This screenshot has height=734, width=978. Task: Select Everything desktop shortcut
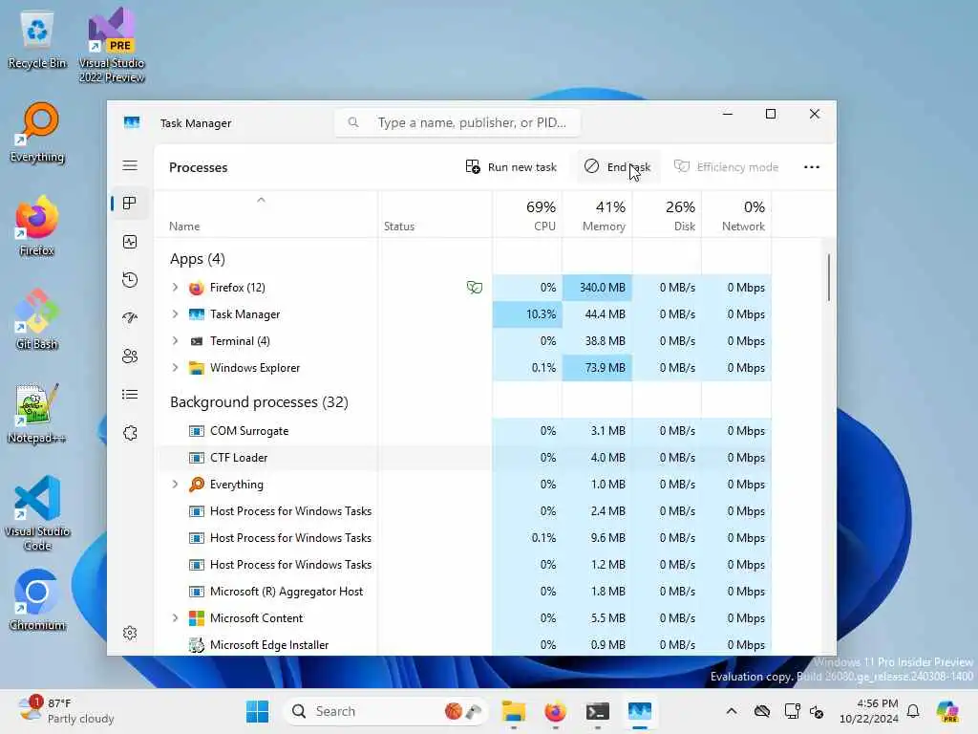click(x=37, y=132)
